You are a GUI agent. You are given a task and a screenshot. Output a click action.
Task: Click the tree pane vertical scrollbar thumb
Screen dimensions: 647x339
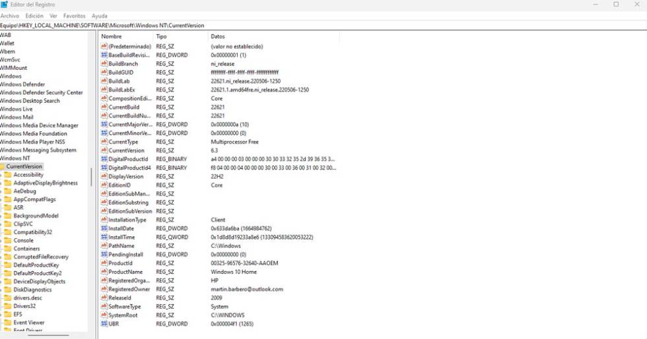click(x=91, y=177)
